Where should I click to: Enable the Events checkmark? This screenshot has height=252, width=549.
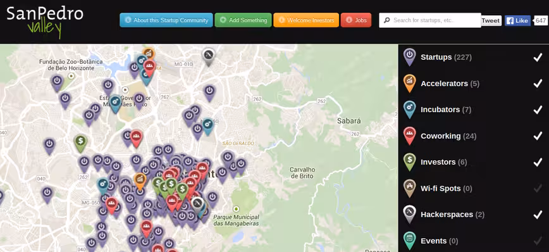click(538, 241)
